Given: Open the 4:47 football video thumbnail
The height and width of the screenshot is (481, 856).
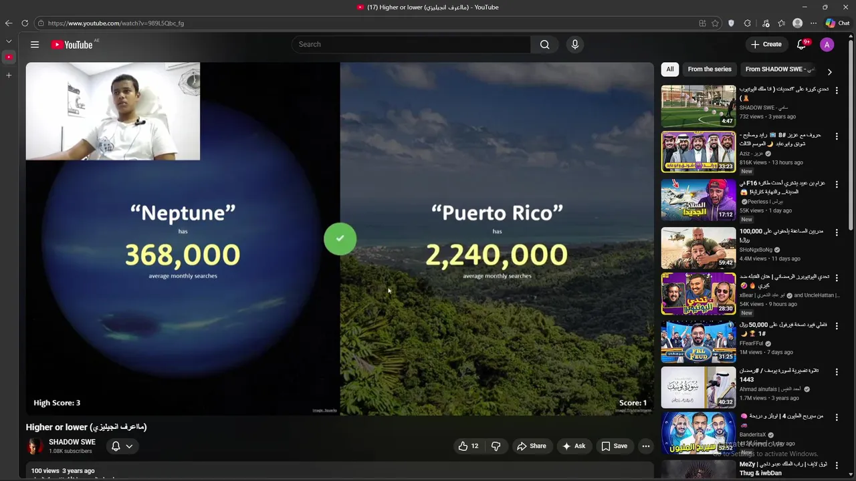Looking at the screenshot, I should tap(698, 106).
